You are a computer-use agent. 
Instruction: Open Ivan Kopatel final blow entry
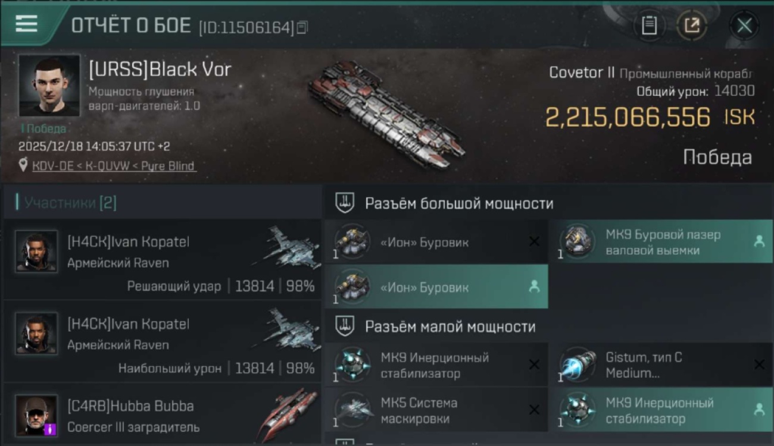click(x=163, y=260)
